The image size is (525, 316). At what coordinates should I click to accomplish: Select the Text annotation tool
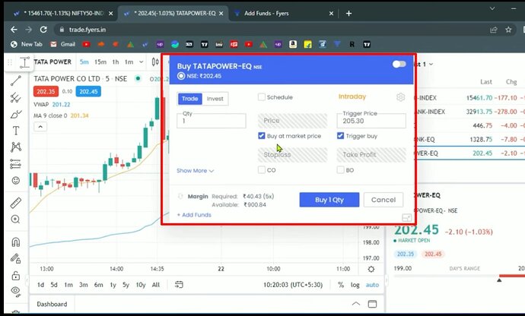coord(16,131)
